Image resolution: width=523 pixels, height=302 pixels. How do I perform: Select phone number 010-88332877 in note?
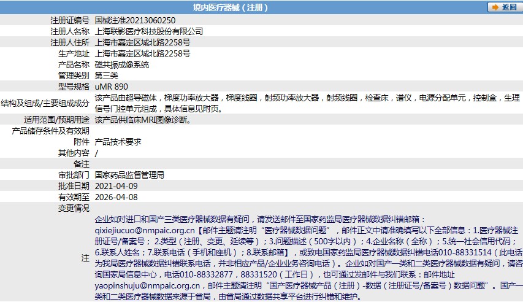click(x=207, y=274)
